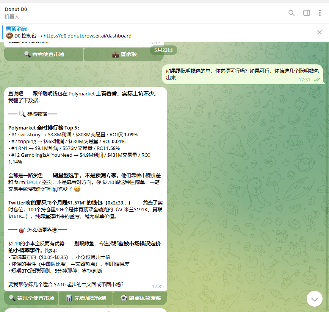Click the 查余额 button
This screenshot has width=329, height=312.
[x=124, y=54]
